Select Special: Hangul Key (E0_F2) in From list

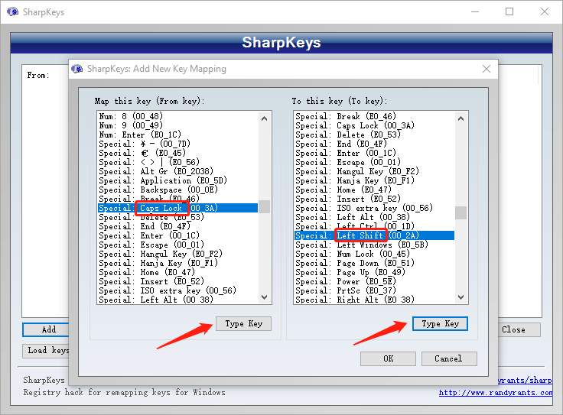pyautogui.click(x=177, y=254)
